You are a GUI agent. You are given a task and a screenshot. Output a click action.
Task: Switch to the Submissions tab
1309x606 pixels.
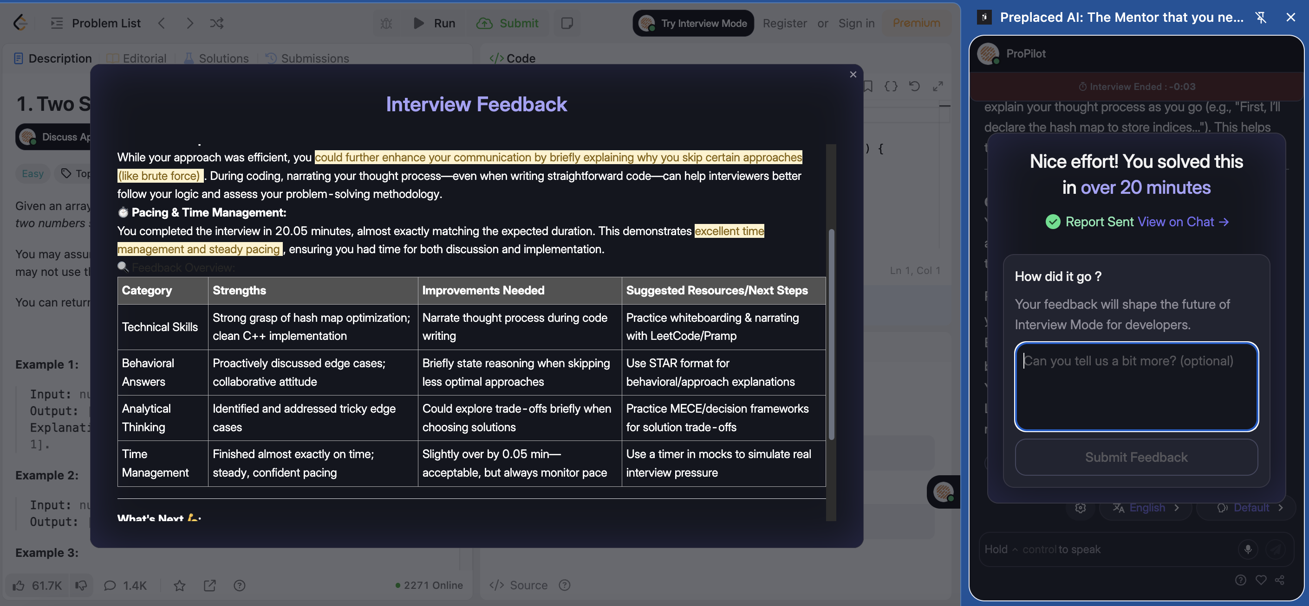point(307,58)
